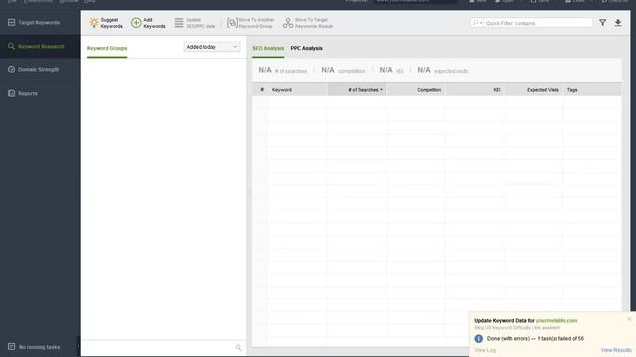Click View Results in the notification
The image size is (636, 357).
(616, 350)
